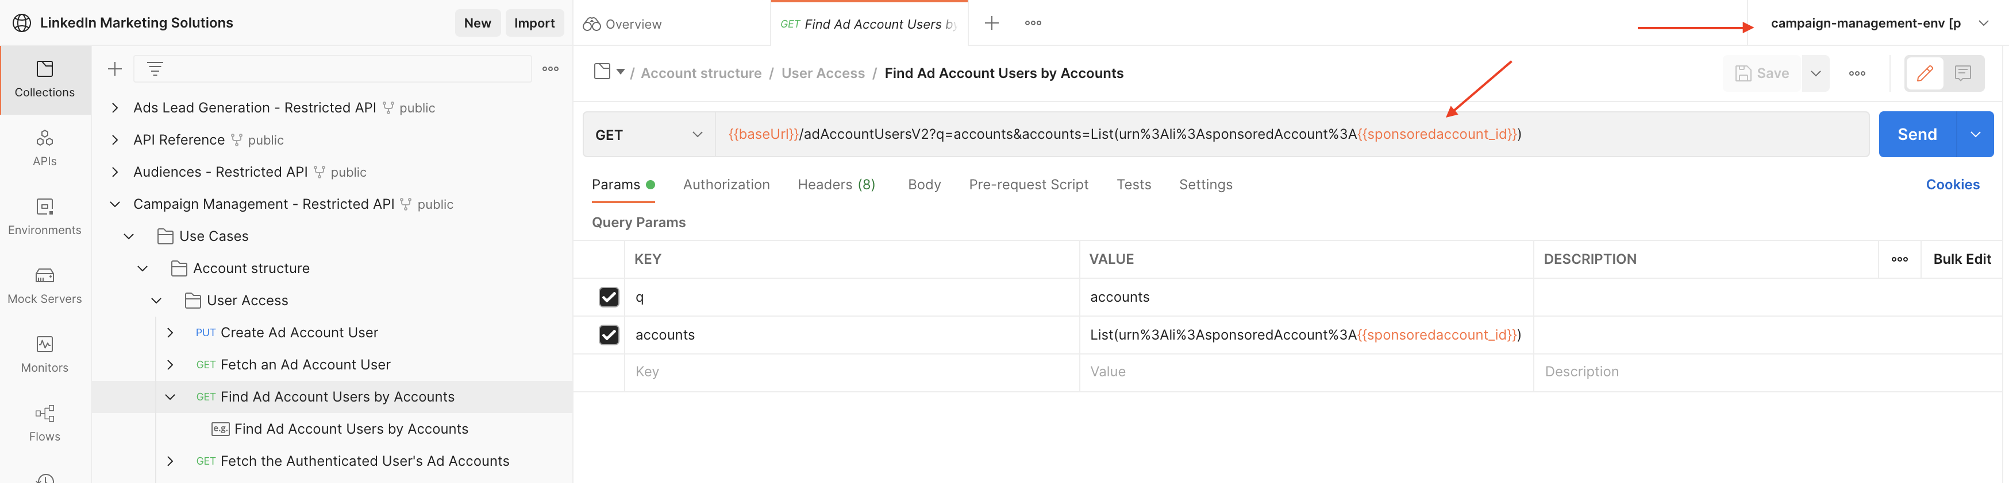The image size is (2009, 483).
Task: Open the collections panel three-dot options
Action: (551, 69)
